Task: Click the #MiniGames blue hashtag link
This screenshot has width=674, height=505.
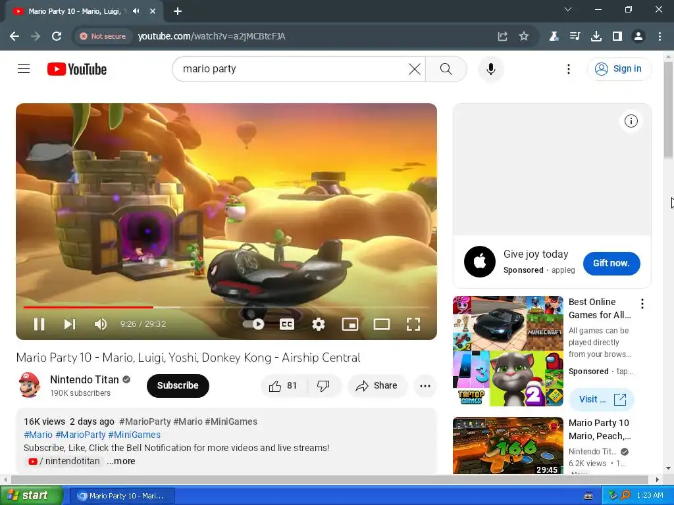Action: (134, 435)
